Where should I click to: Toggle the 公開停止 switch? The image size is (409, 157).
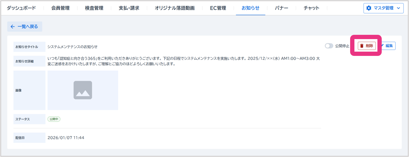329,46
